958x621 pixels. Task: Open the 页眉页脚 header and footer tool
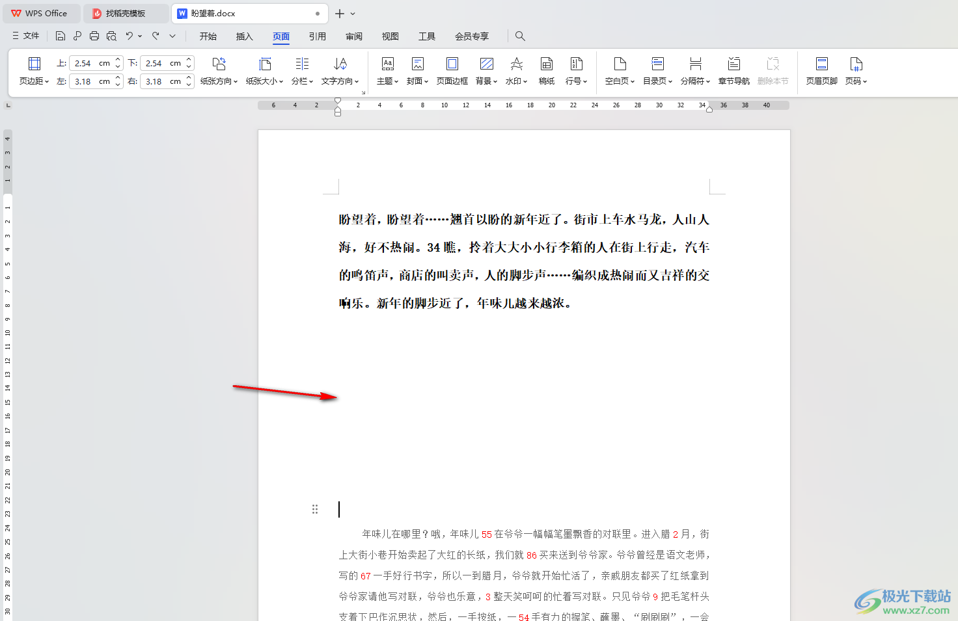(x=821, y=72)
